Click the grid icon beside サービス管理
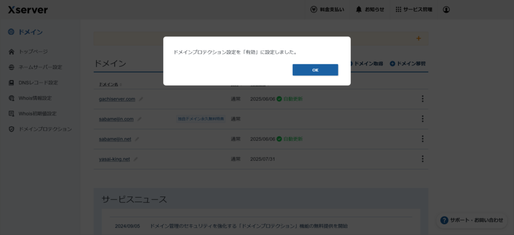The width and height of the screenshot is (514, 235). tap(398, 10)
